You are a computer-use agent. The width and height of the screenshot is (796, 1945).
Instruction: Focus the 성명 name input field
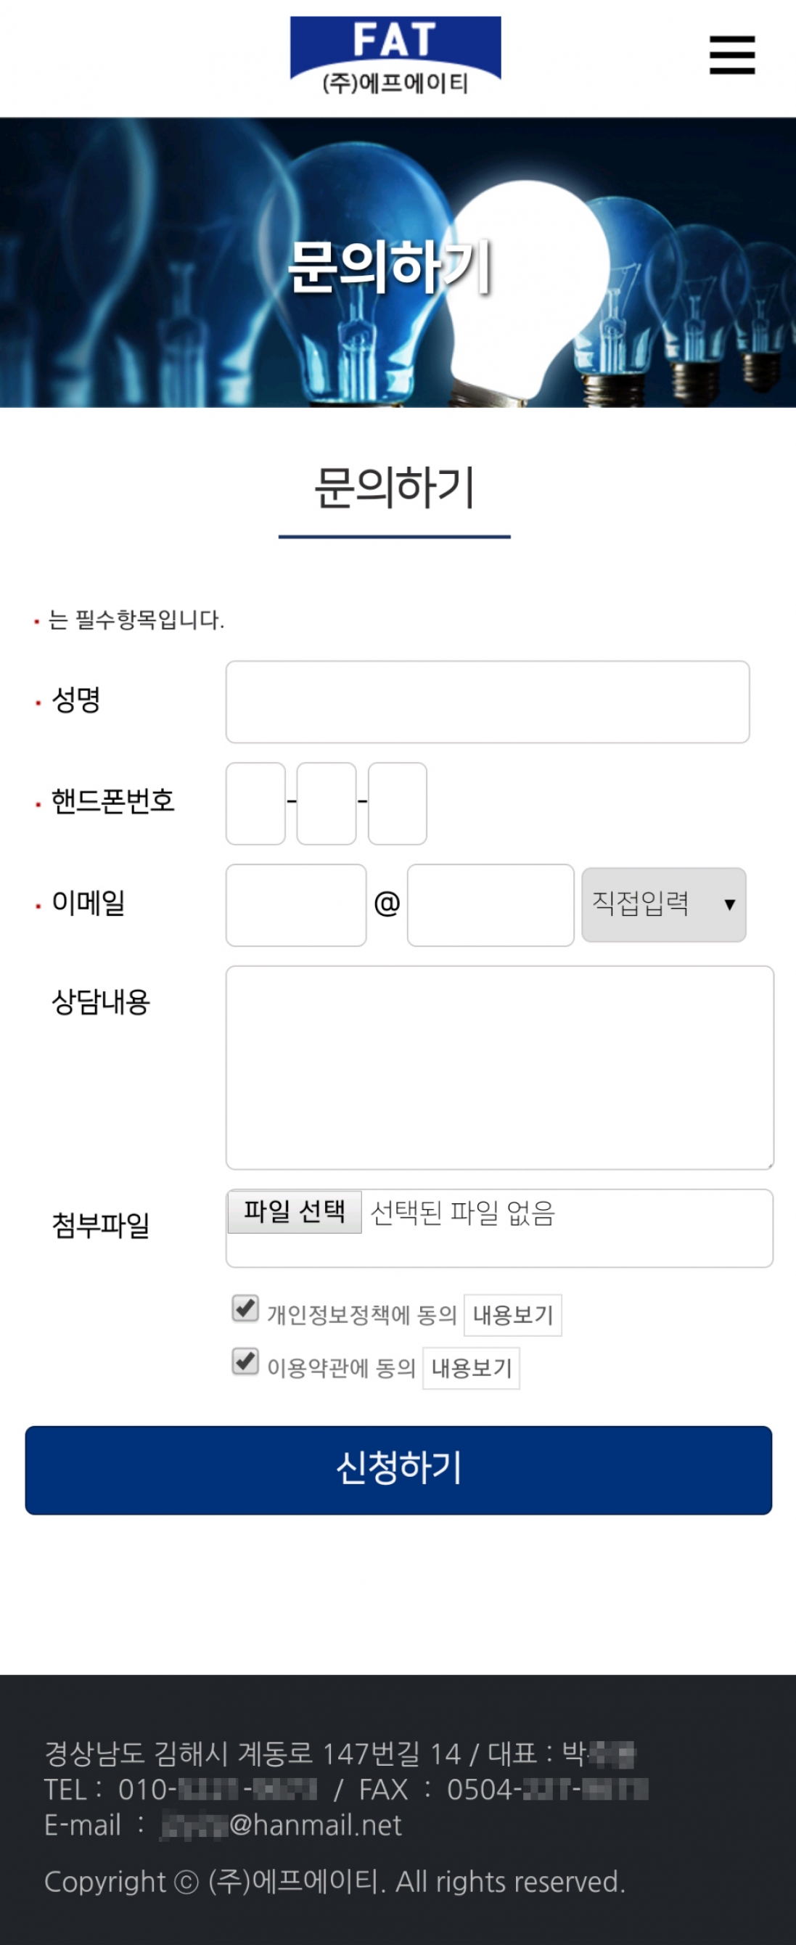(488, 703)
